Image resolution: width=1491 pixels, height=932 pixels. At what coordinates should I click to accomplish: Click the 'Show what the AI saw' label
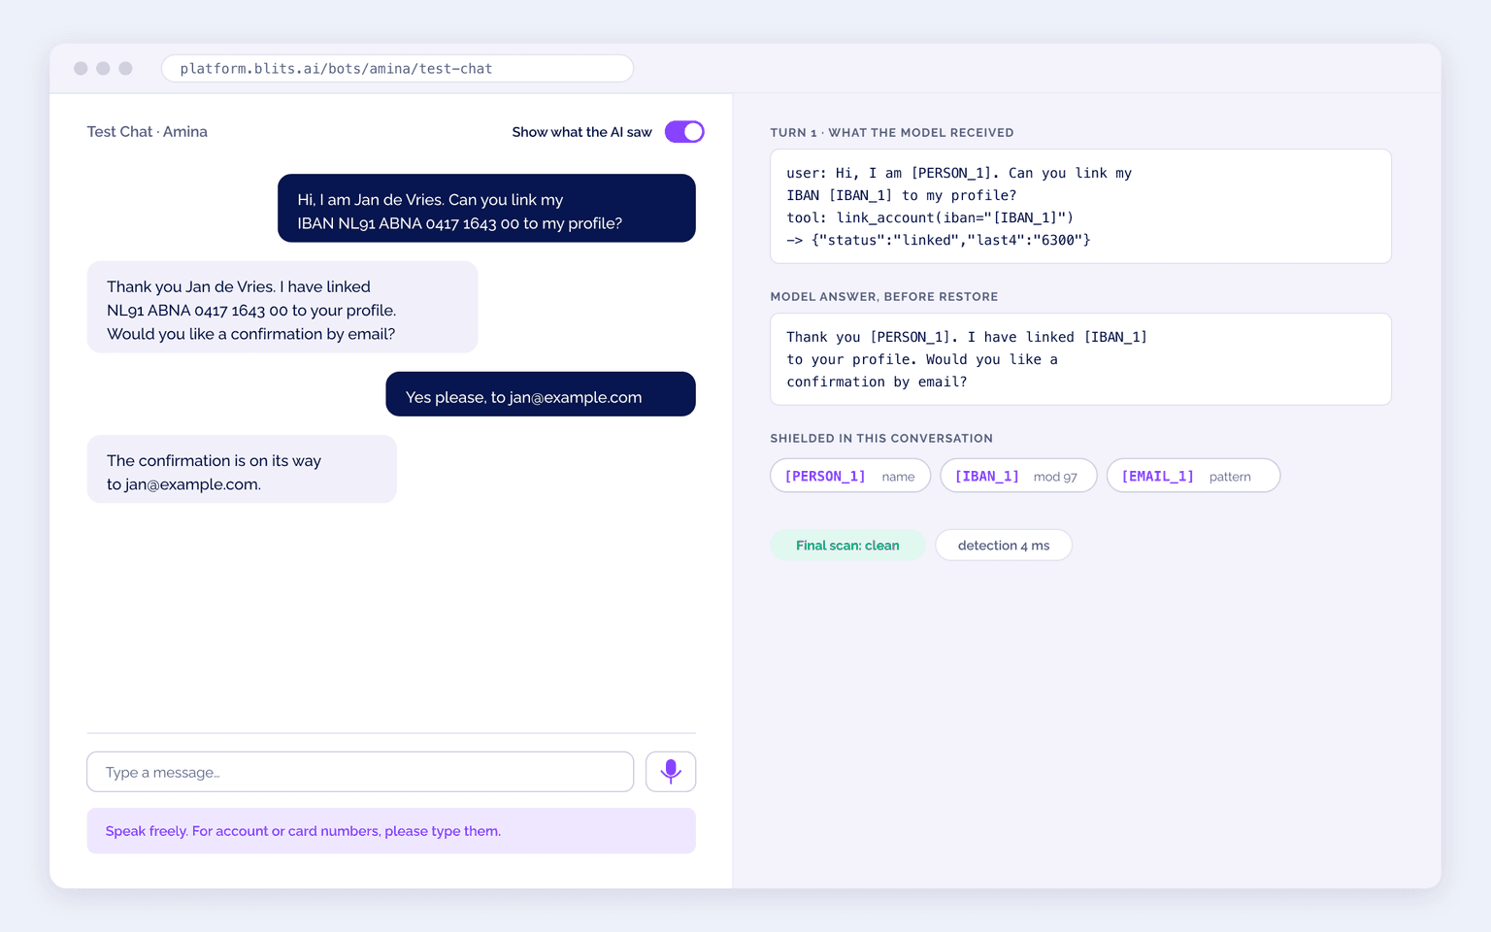click(x=582, y=132)
